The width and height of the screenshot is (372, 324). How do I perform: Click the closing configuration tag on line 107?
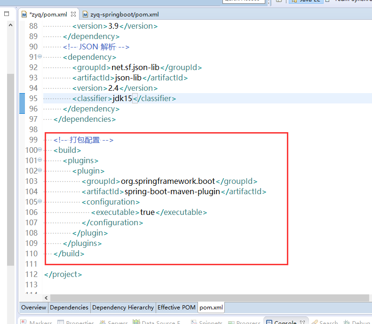(112, 223)
